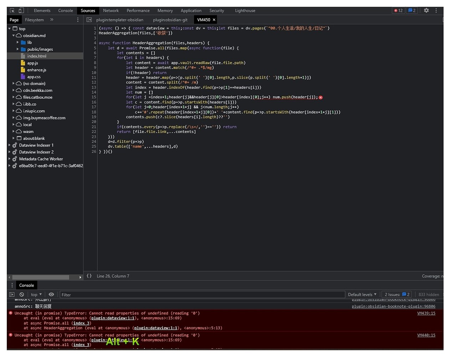Click the clear console icon
Image resolution: width=450 pixels, height=357 pixels.
tap(22, 295)
